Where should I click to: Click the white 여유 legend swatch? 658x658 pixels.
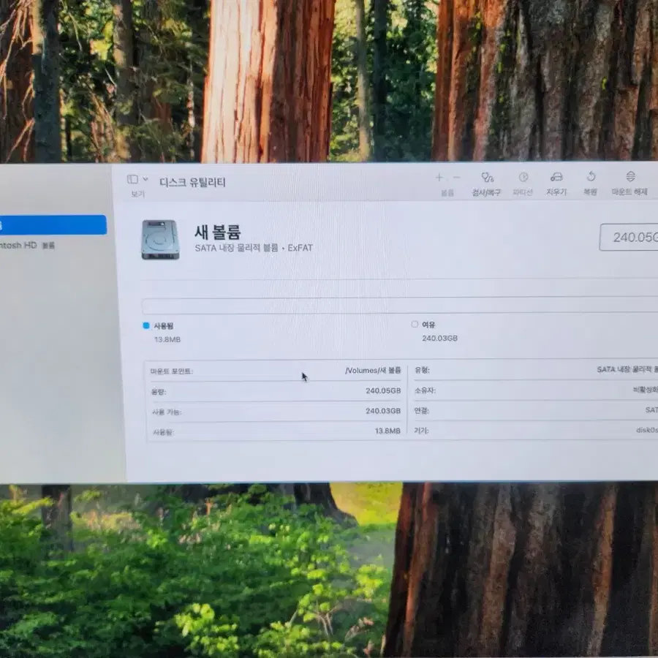pyautogui.click(x=415, y=324)
